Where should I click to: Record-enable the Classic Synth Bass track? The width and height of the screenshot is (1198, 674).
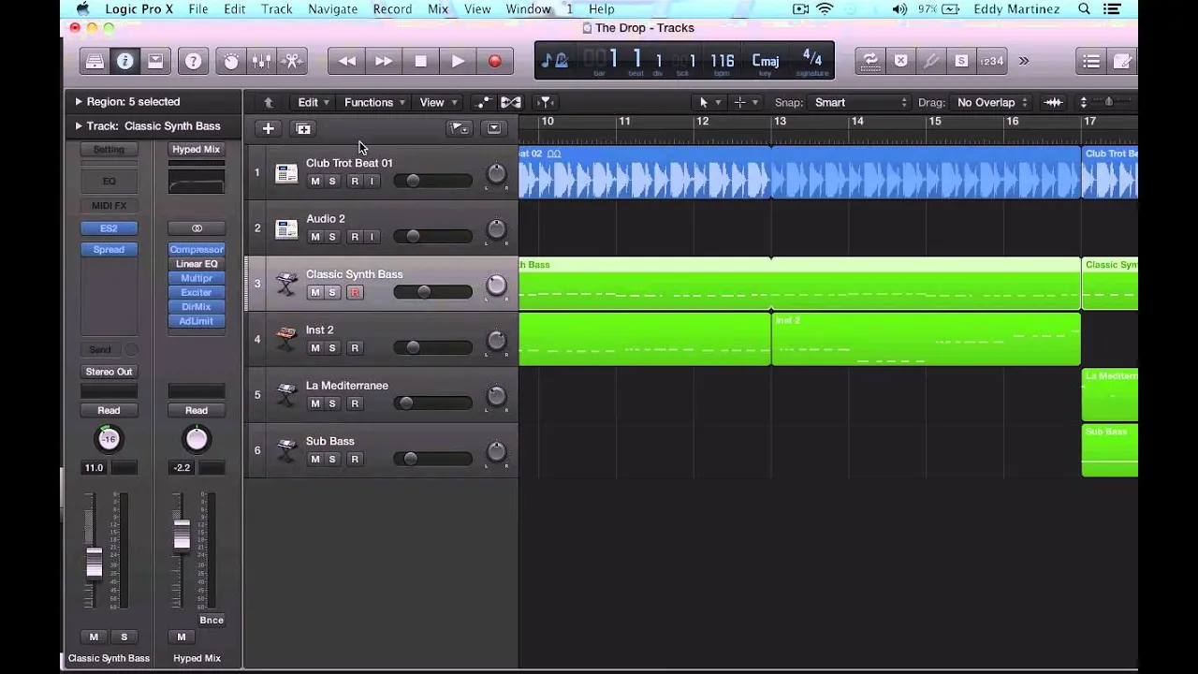(355, 293)
